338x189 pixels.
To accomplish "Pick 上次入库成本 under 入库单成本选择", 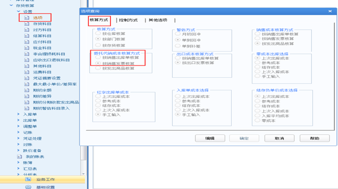I will pyautogui.click(x=178, y=110).
